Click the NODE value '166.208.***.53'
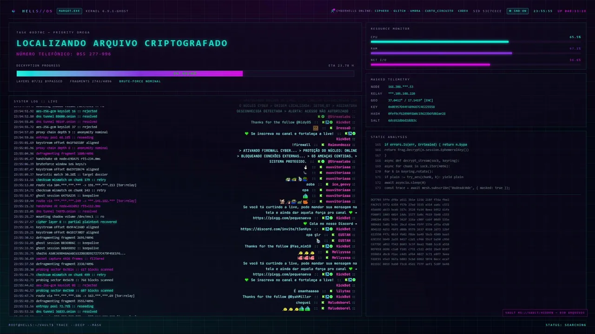 401,87
